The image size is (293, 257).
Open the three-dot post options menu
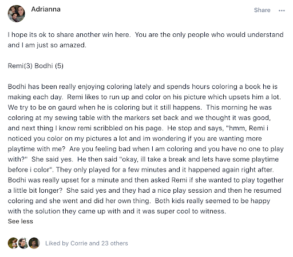pyautogui.click(x=282, y=10)
